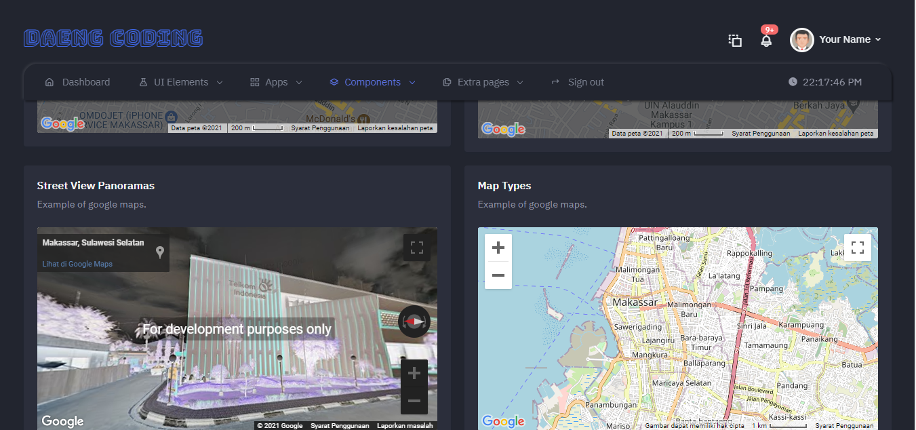Click the red pan control on the panorama
The height and width of the screenshot is (430, 916).
(414, 321)
